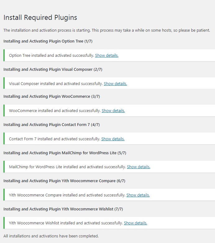
Task: Expand Yith Woocommerce Compare install details
Action: point(138,195)
